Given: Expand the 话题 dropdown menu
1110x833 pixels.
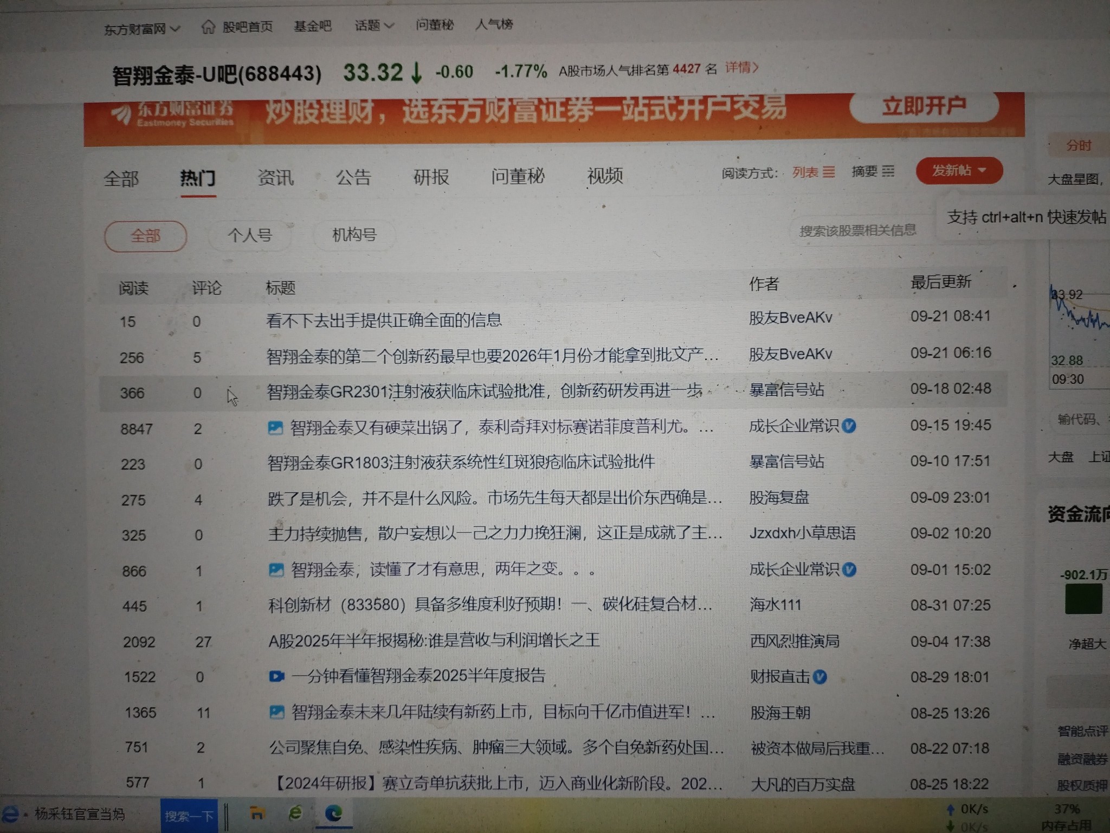Looking at the screenshot, I should (374, 25).
